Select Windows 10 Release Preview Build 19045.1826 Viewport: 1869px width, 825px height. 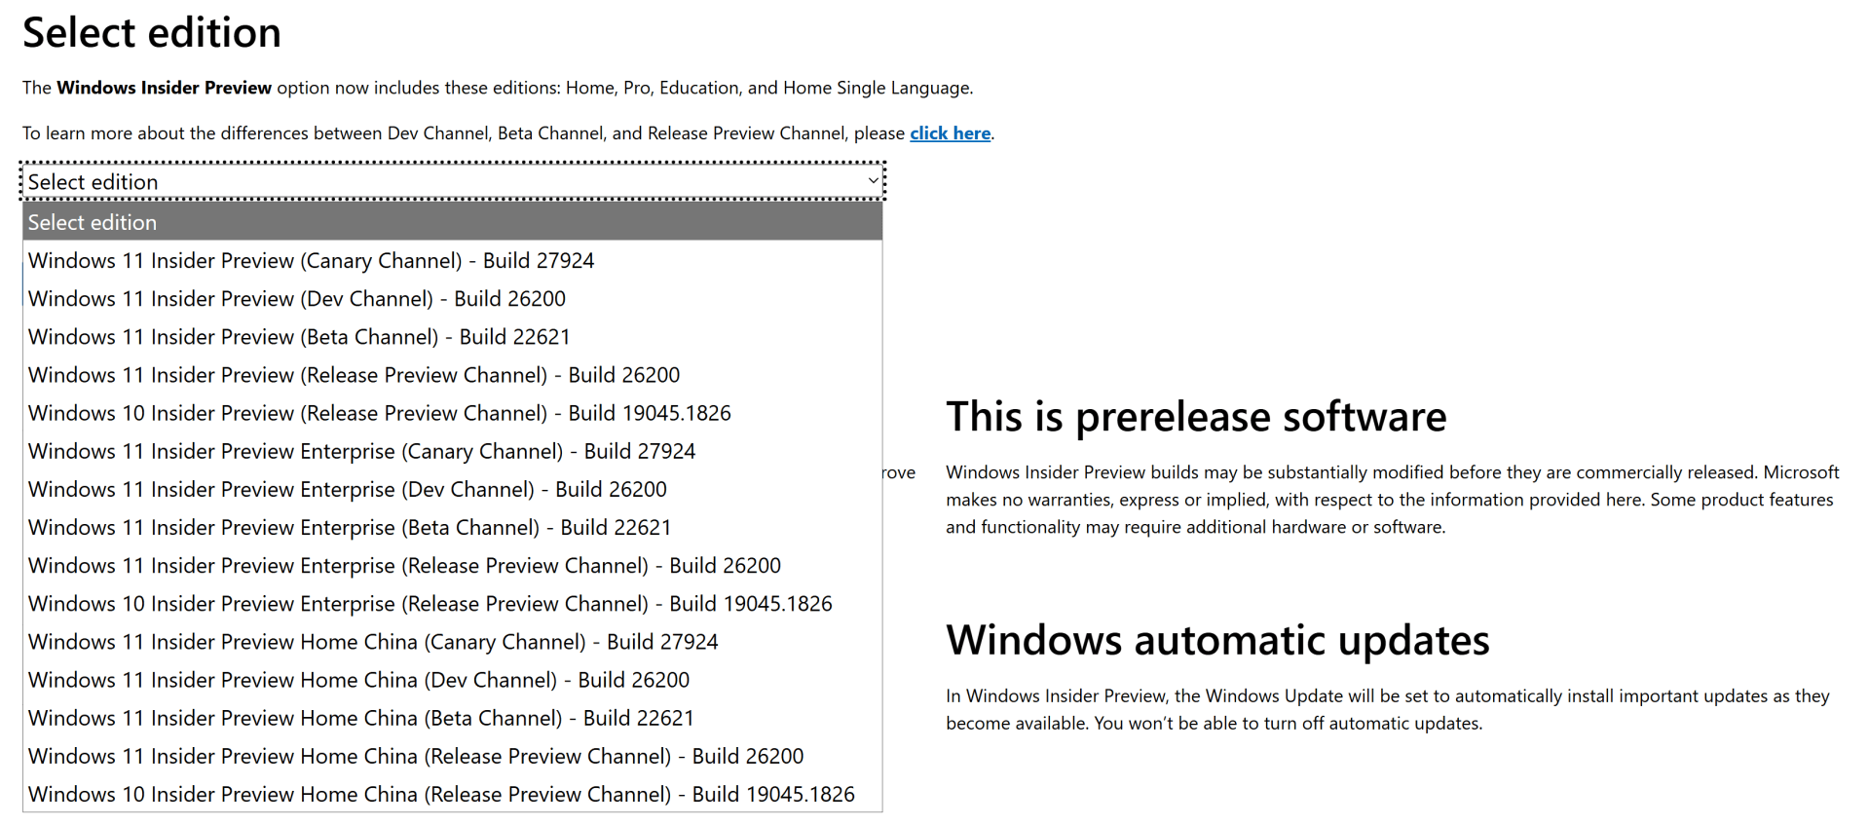pyautogui.click(x=379, y=413)
